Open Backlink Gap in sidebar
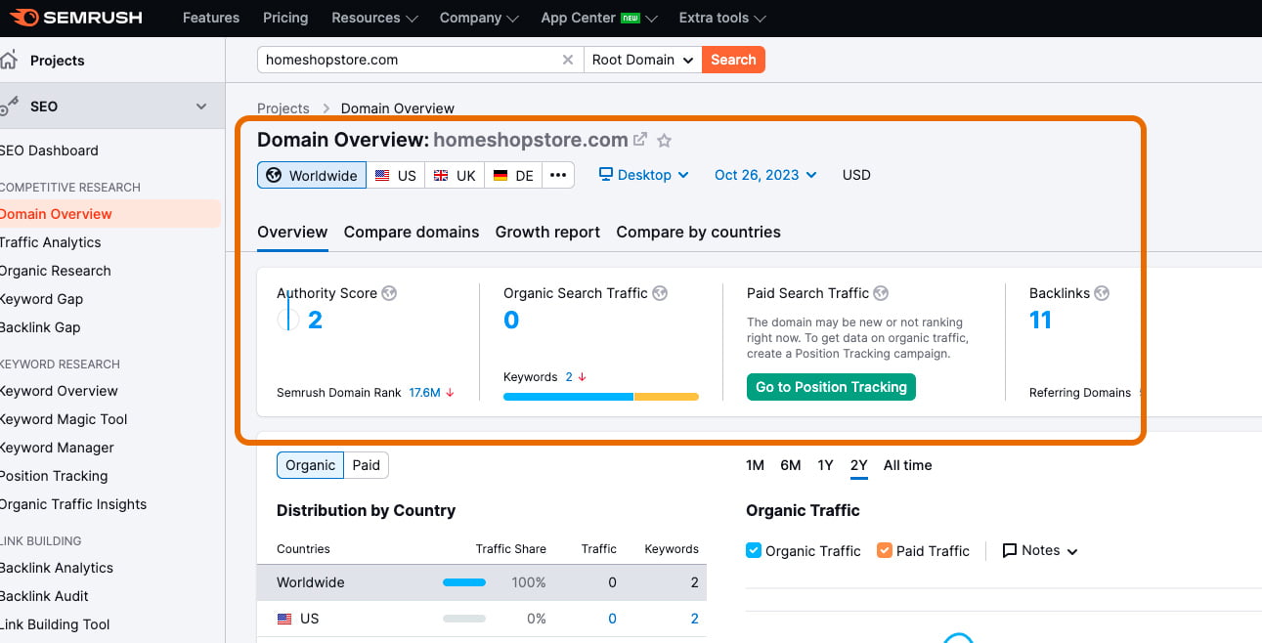This screenshot has height=643, width=1262. point(40,327)
